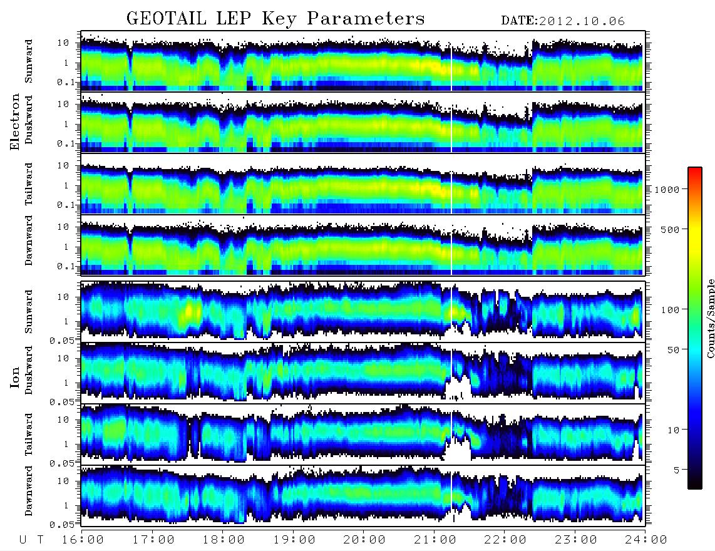Click the 0.1 tick of Electron Sunward axis
715x551 pixels.
pyautogui.click(x=66, y=82)
